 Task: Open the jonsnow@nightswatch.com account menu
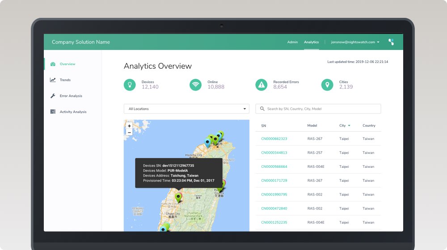click(x=355, y=42)
